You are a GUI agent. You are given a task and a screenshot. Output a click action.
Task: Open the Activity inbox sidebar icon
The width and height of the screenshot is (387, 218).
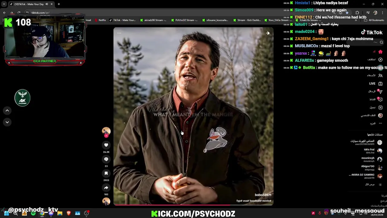click(380, 99)
